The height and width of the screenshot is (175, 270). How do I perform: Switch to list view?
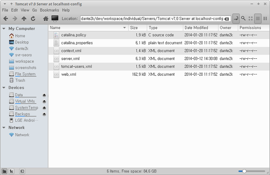258,18
